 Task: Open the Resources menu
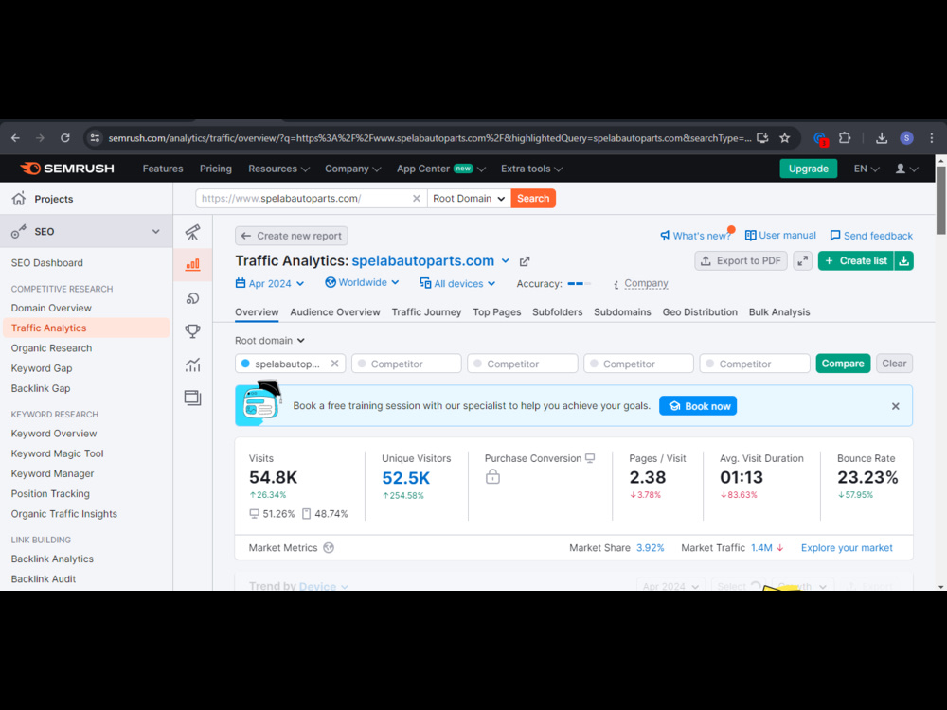(x=278, y=169)
